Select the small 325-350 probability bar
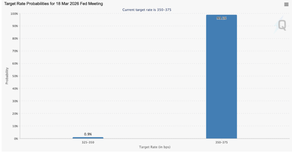The image size is (292, 154). point(88,138)
